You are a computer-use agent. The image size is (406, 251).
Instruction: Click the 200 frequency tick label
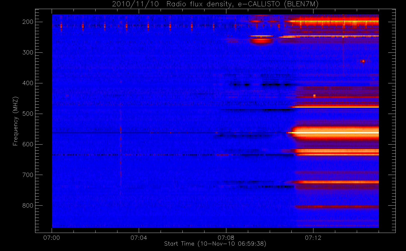pyautogui.click(x=28, y=22)
